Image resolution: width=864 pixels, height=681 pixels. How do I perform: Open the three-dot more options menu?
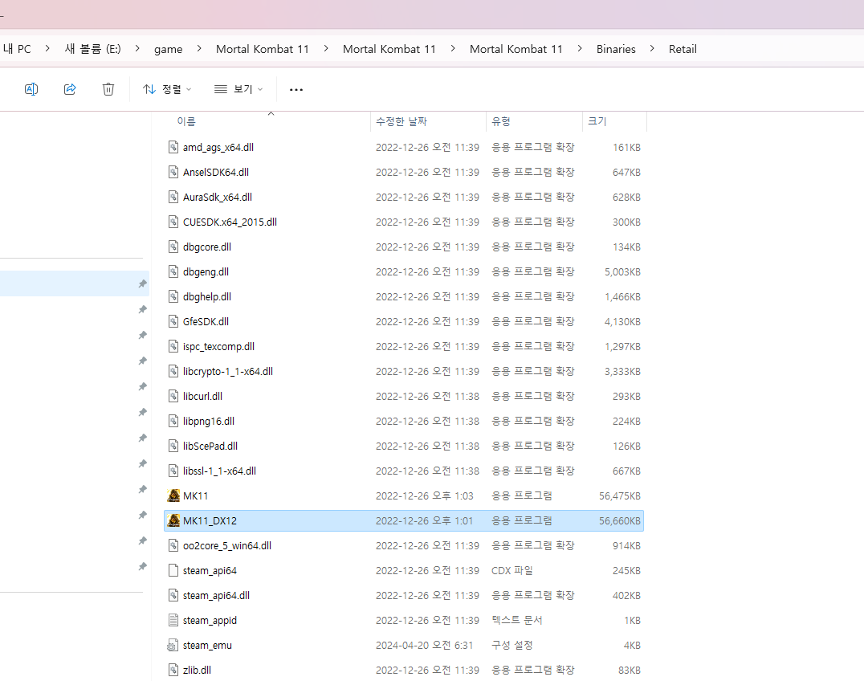click(295, 89)
